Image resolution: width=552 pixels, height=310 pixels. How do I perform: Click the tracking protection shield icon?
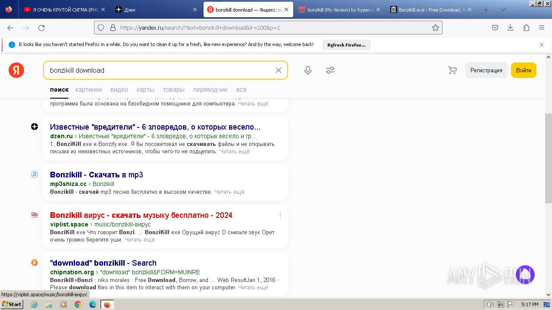click(101, 28)
